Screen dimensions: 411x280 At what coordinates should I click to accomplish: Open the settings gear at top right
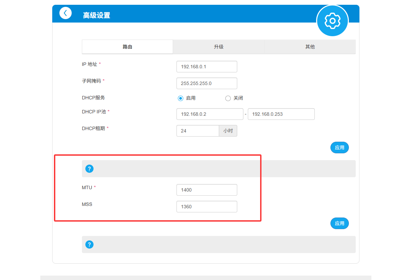click(332, 21)
